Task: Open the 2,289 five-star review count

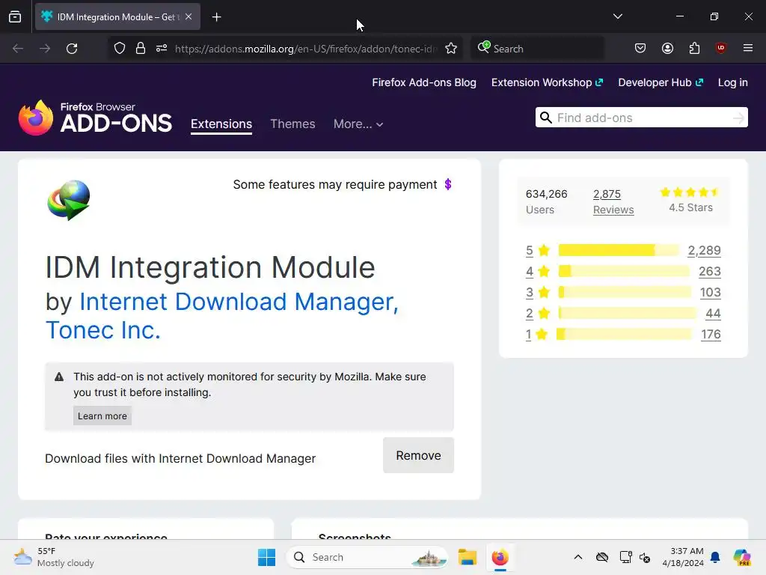Action: pyautogui.click(x=704, y=250)
